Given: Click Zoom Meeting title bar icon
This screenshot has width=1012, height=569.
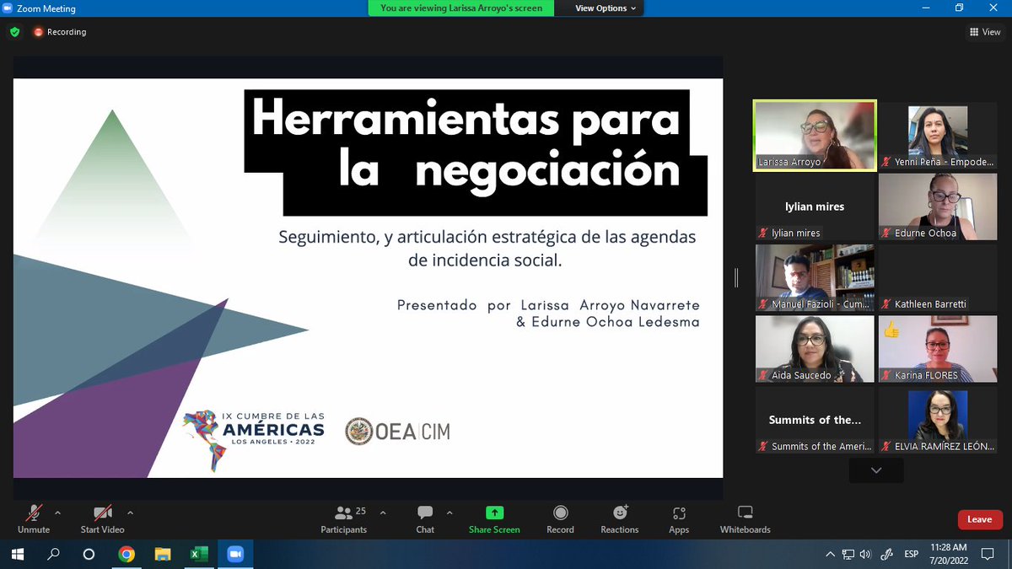Looking at the screenshot, I should pyautogui.click(x=8, y=8).
